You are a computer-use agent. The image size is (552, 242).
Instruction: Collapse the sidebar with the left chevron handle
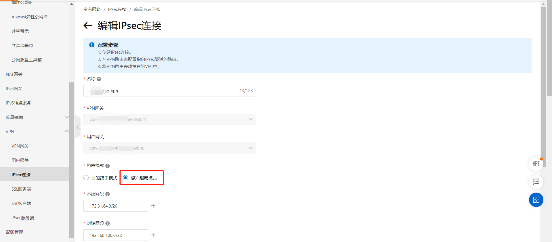77,127
